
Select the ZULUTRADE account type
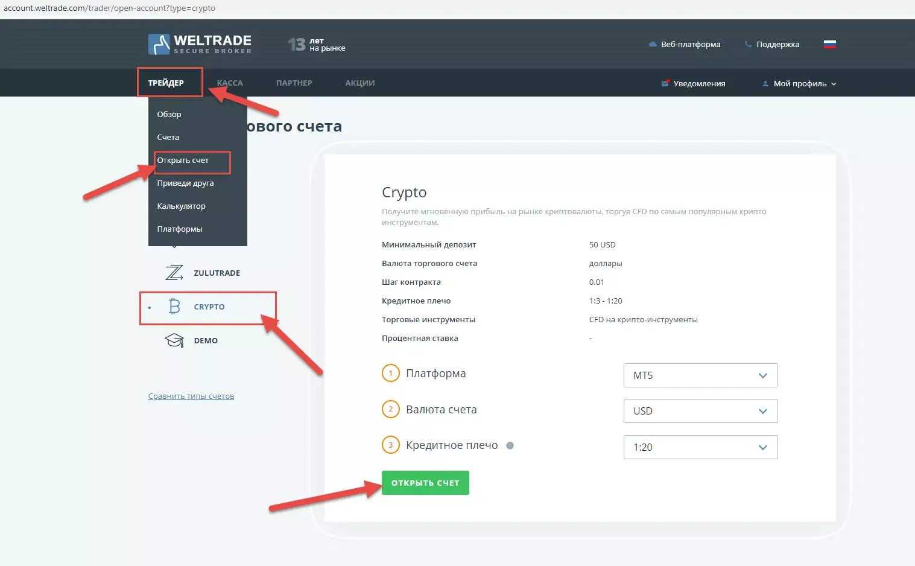coord(217,273)
